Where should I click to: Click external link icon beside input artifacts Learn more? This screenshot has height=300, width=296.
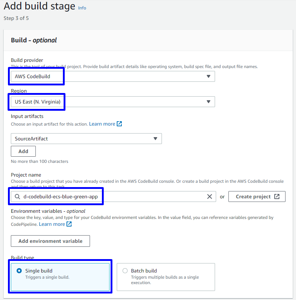coord(119,124)
